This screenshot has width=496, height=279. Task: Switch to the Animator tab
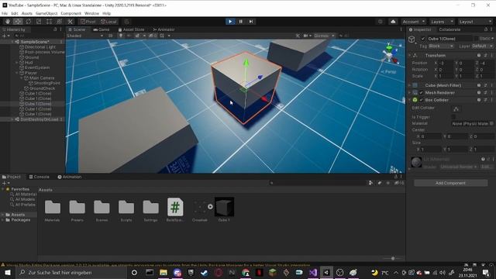164,29
